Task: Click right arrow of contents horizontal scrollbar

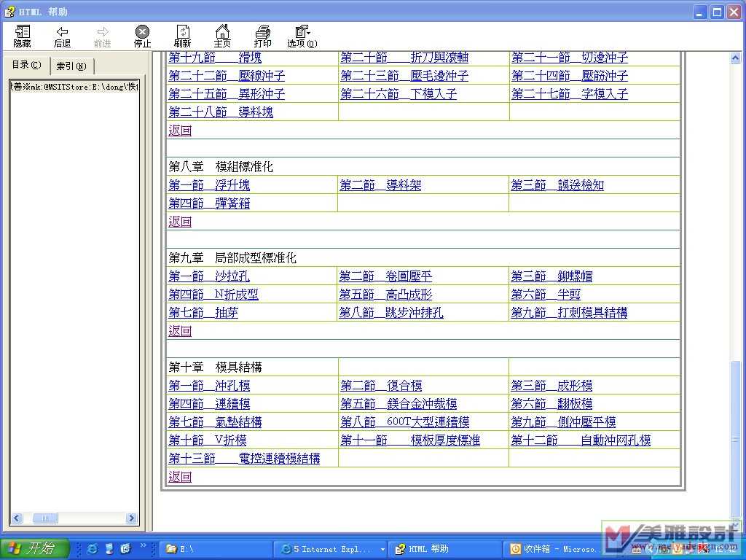Action: (x=131, y=518)
